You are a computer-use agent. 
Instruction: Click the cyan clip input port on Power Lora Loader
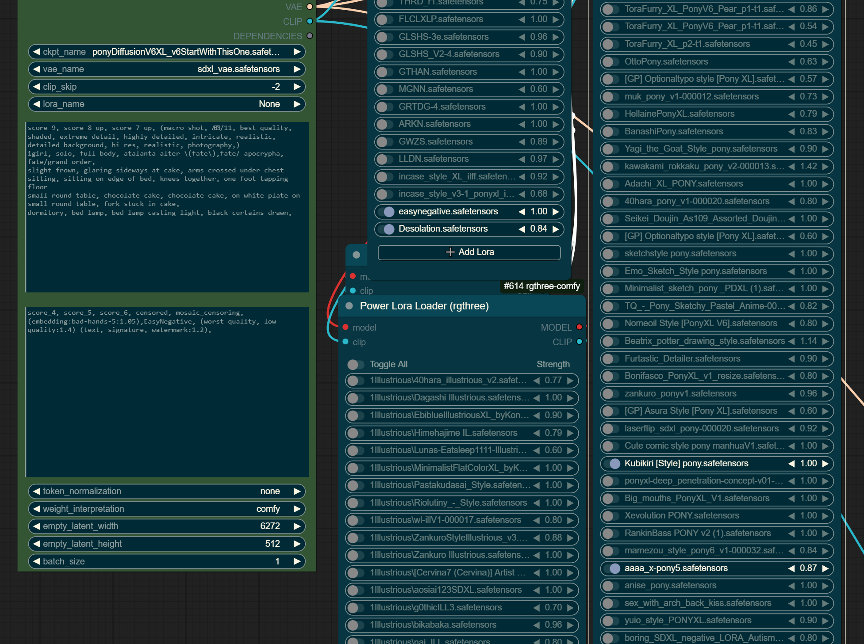pyautogui.click(x=346, y=342)
